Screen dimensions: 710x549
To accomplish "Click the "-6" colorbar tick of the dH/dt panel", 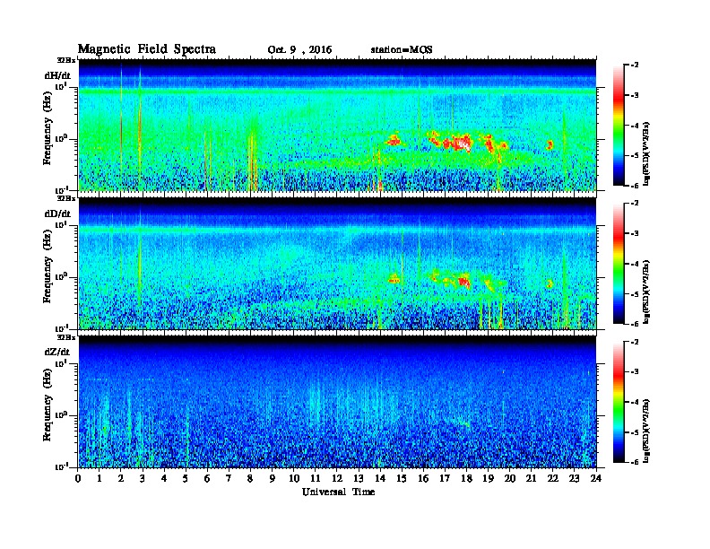I will click(x=635, y=186).
